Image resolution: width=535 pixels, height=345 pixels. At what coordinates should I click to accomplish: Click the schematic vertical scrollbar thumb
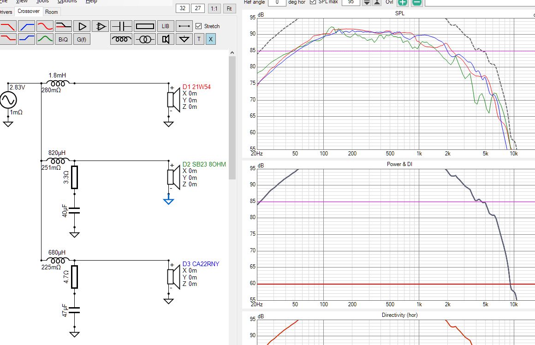click(232, 118)
